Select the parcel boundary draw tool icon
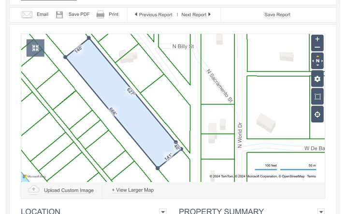 317,96
